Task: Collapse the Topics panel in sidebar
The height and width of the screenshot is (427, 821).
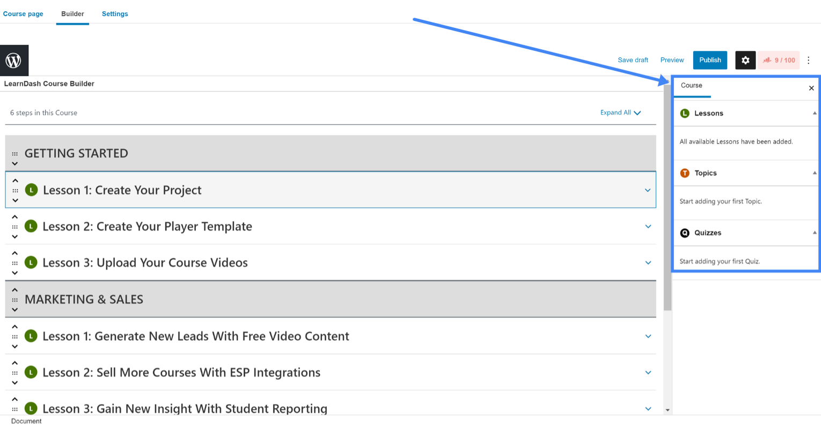Action: pyautogui.click(x=814, y=173)
